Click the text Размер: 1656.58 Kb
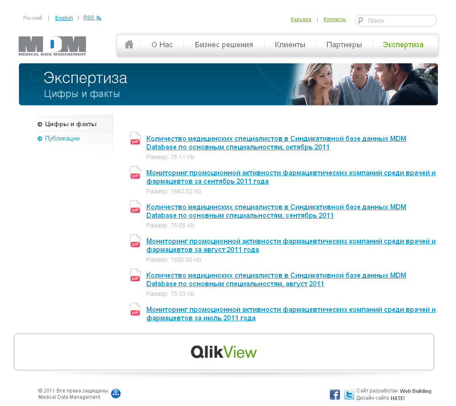This screenshot has height=406, width=456. click(x=174, y=260)
